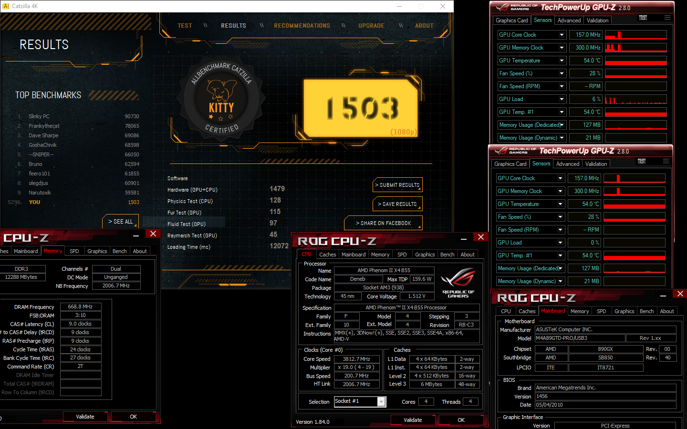Select Frankythecat leaderboard entry
Screen dimensions: 687x429
[x=79, y=126]
